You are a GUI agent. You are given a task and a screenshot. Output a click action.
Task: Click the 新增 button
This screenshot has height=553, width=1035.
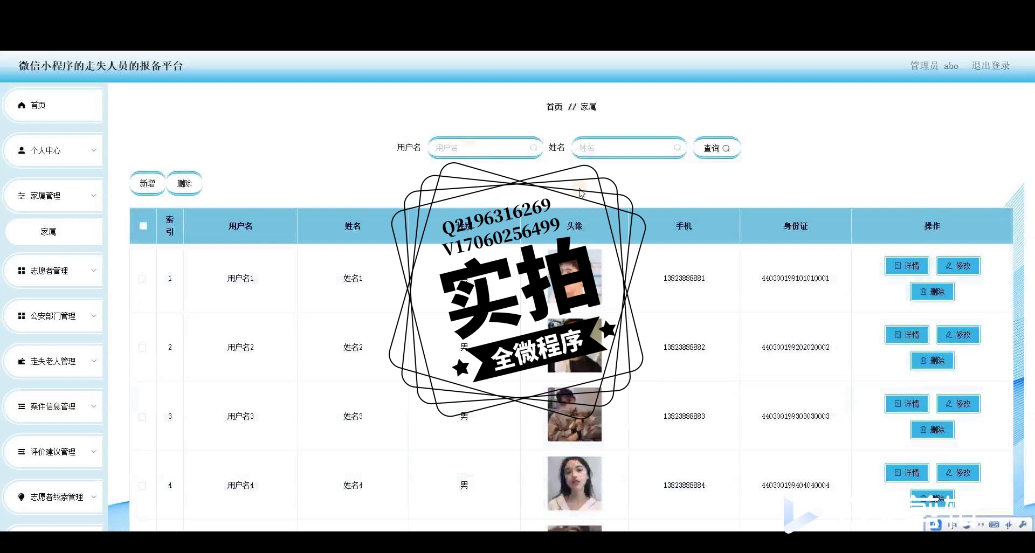click(x=147, y=183)
